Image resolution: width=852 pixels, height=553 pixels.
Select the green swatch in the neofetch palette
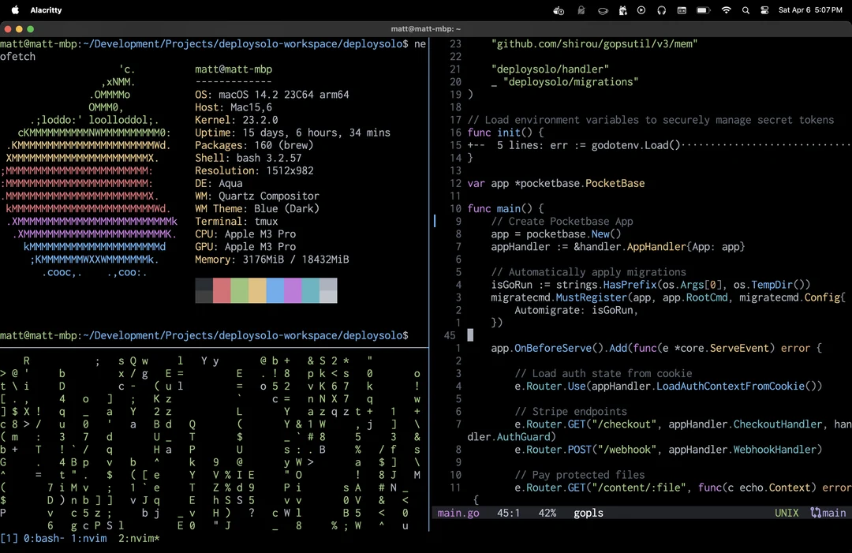tap(241, 290)
